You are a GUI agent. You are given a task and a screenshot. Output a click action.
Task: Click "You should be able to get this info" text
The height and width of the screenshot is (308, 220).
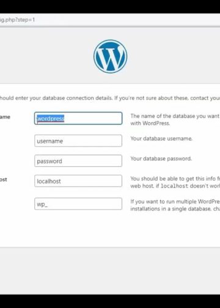coord(175,178)
